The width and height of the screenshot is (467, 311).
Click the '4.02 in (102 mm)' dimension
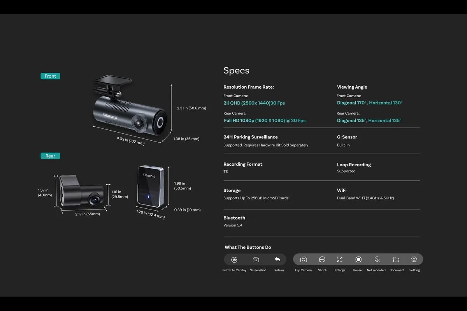click(x=130, y=141)
